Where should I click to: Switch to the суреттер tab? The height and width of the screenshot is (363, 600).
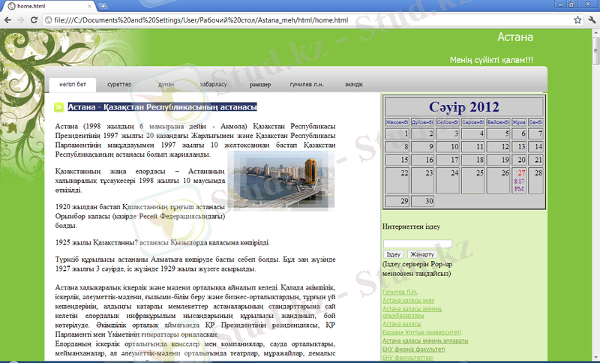(119, 85)
